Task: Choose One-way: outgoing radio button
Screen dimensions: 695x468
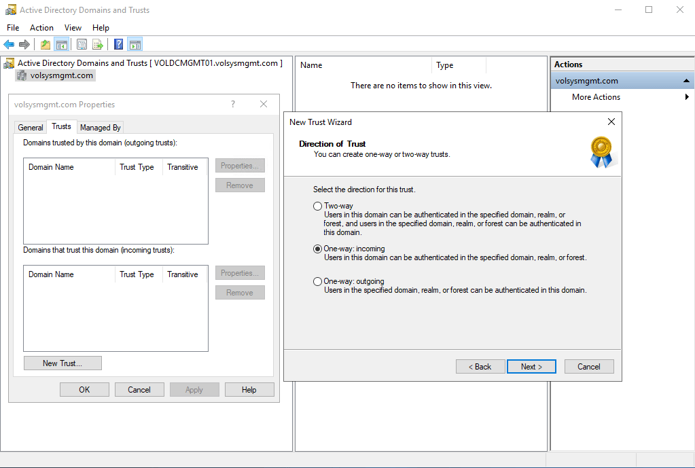Action: click(x=317, y=281)
